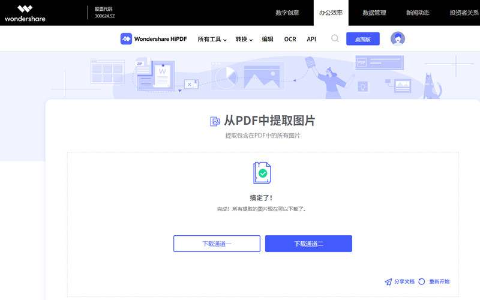Open the search magnifier icon
The image size is (480, 300).
coord(335,38)
